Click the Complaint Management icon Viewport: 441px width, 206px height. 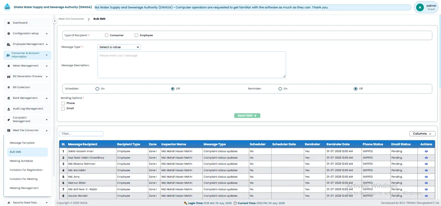(x=9, y=120)
